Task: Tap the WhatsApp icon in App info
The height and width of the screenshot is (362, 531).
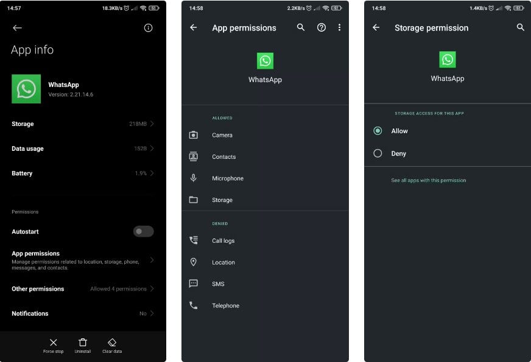Action: (x=26, y=89)
